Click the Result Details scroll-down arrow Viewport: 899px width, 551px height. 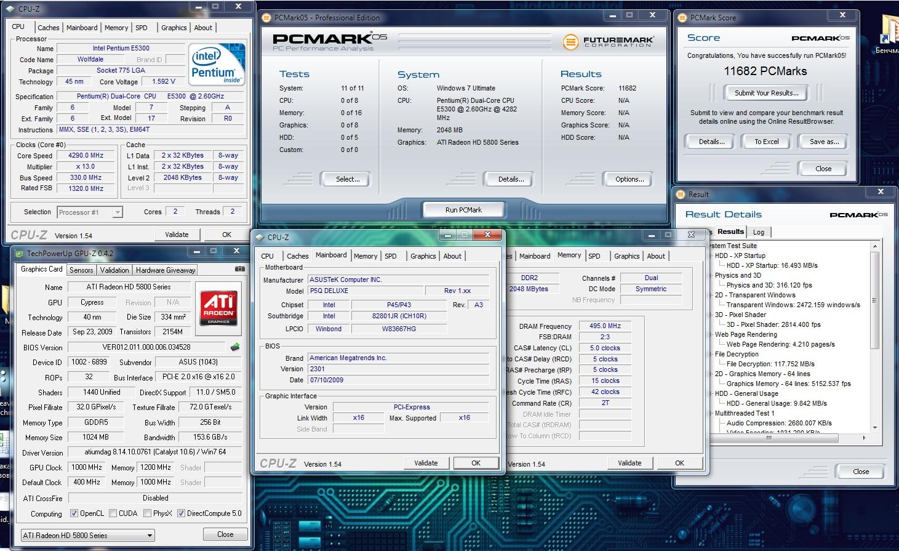click(x=875, y=427)
